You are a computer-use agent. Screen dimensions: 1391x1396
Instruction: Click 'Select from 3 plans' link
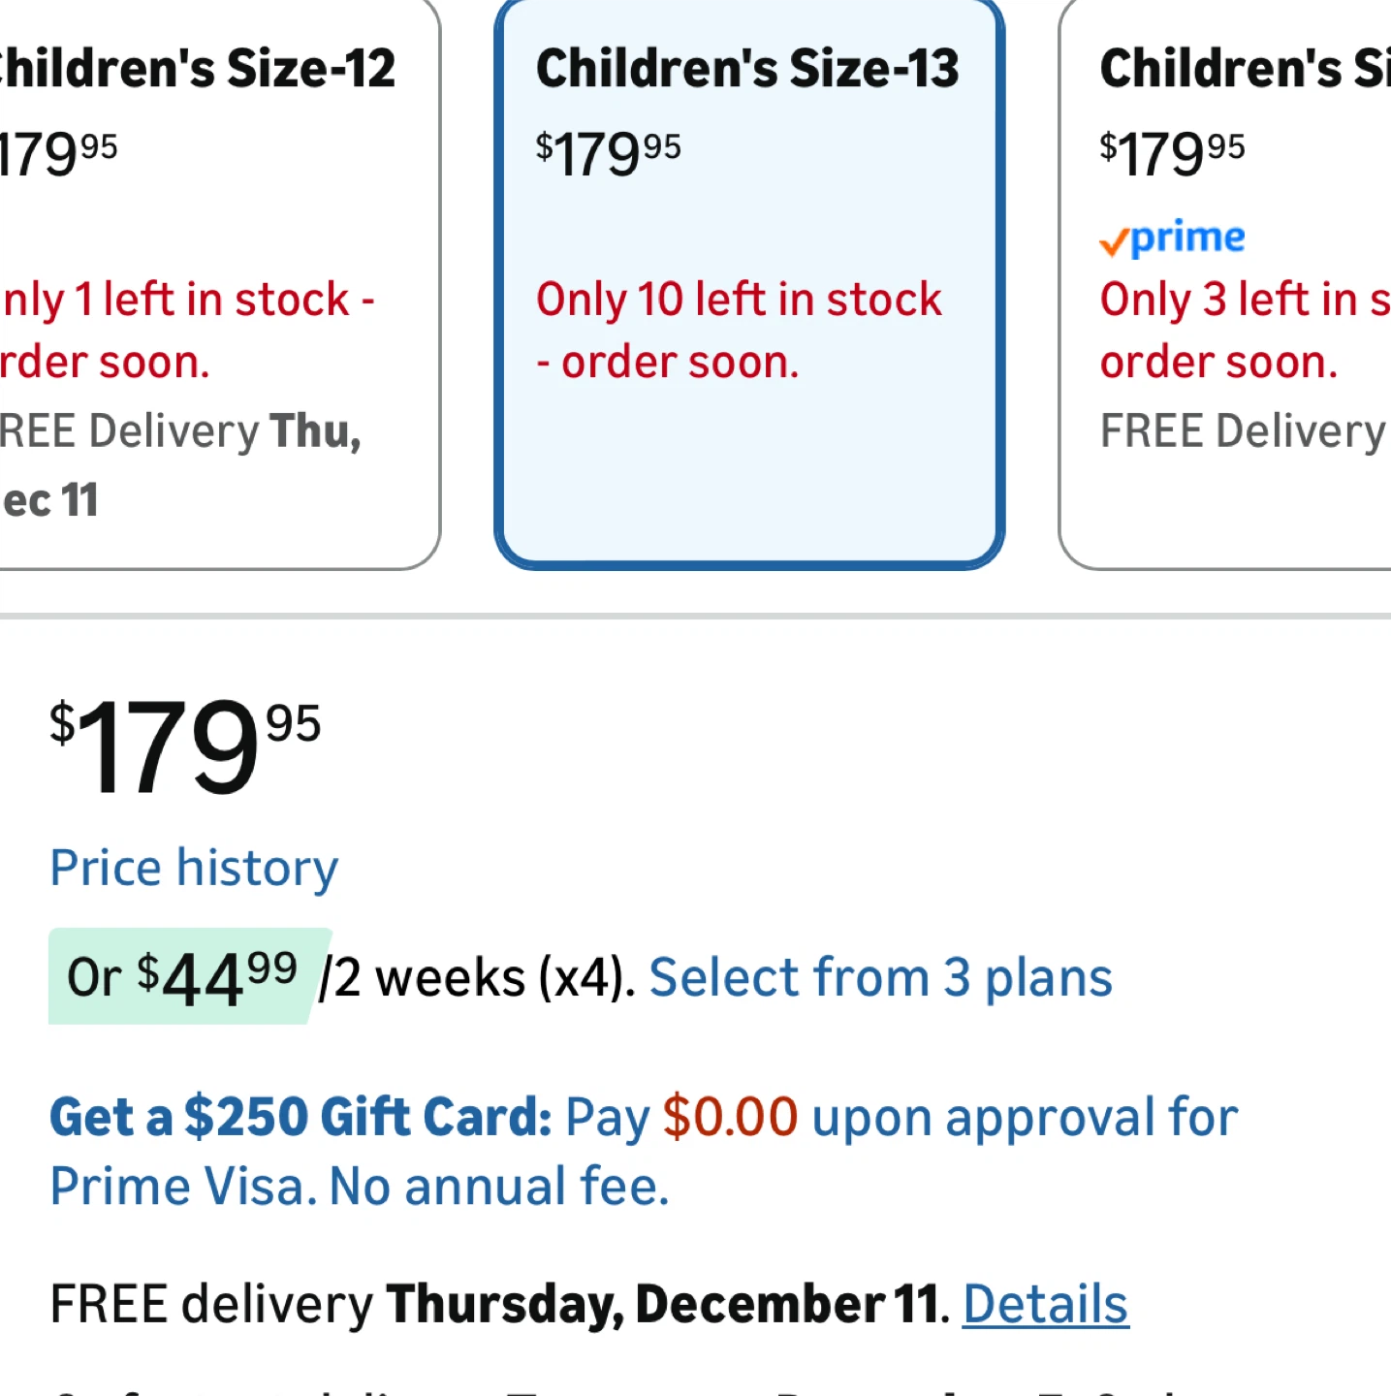(x=880, y=977)
